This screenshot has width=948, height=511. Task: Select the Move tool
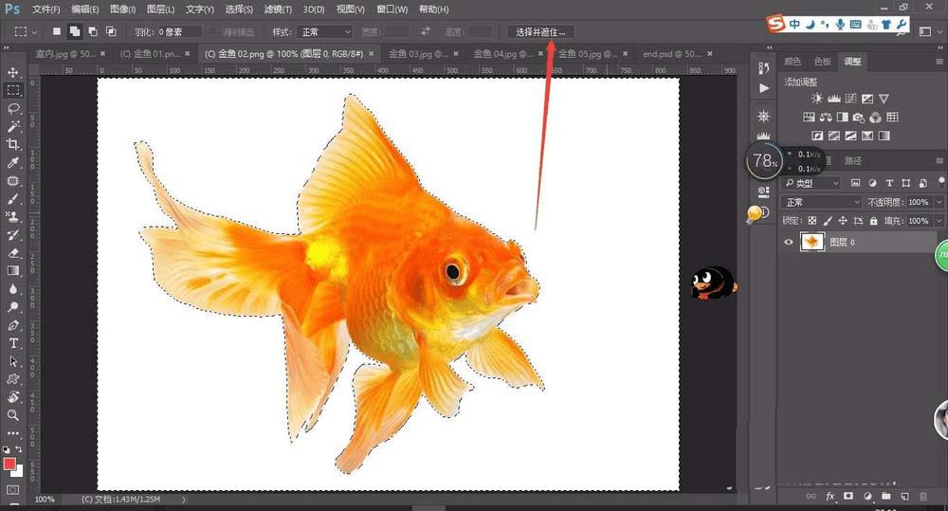12,73
